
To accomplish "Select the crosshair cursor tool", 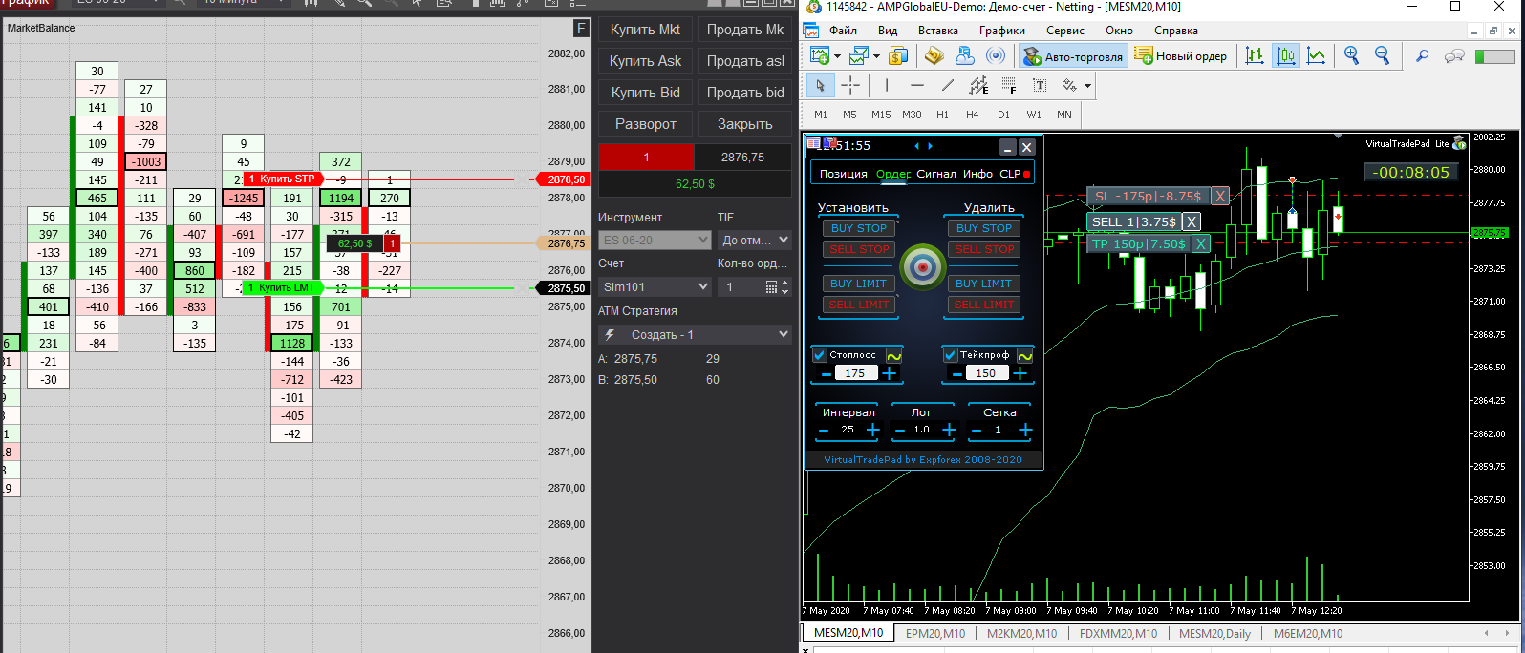I will coord(850,85).
